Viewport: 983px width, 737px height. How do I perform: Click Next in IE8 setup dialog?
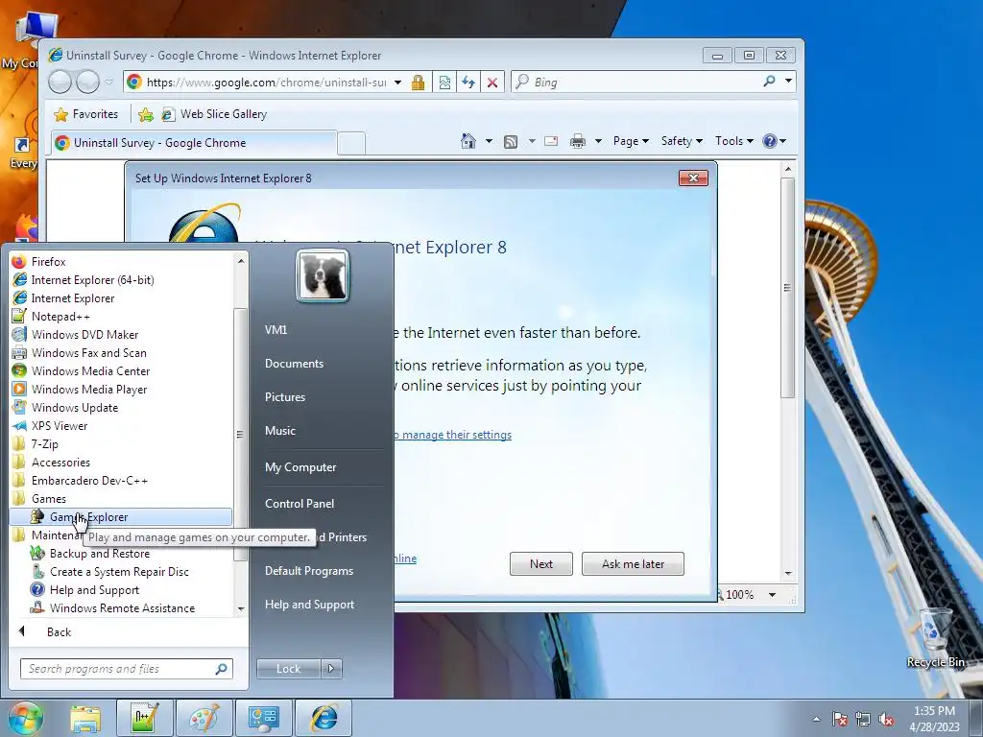541,564
